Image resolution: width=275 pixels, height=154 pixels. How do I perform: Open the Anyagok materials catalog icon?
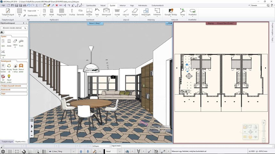(9, 68)
